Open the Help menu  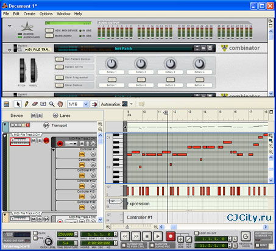click(x=78, y=14)
